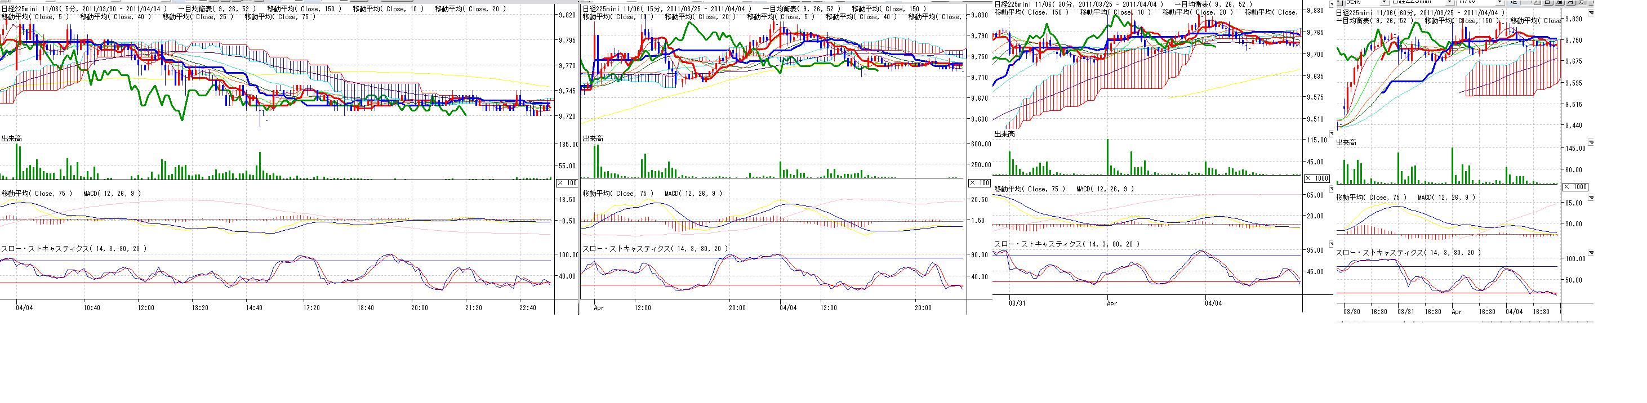
Task: Click arrow left of 60分 出来高 panel
Action: tap(1332, 134)
